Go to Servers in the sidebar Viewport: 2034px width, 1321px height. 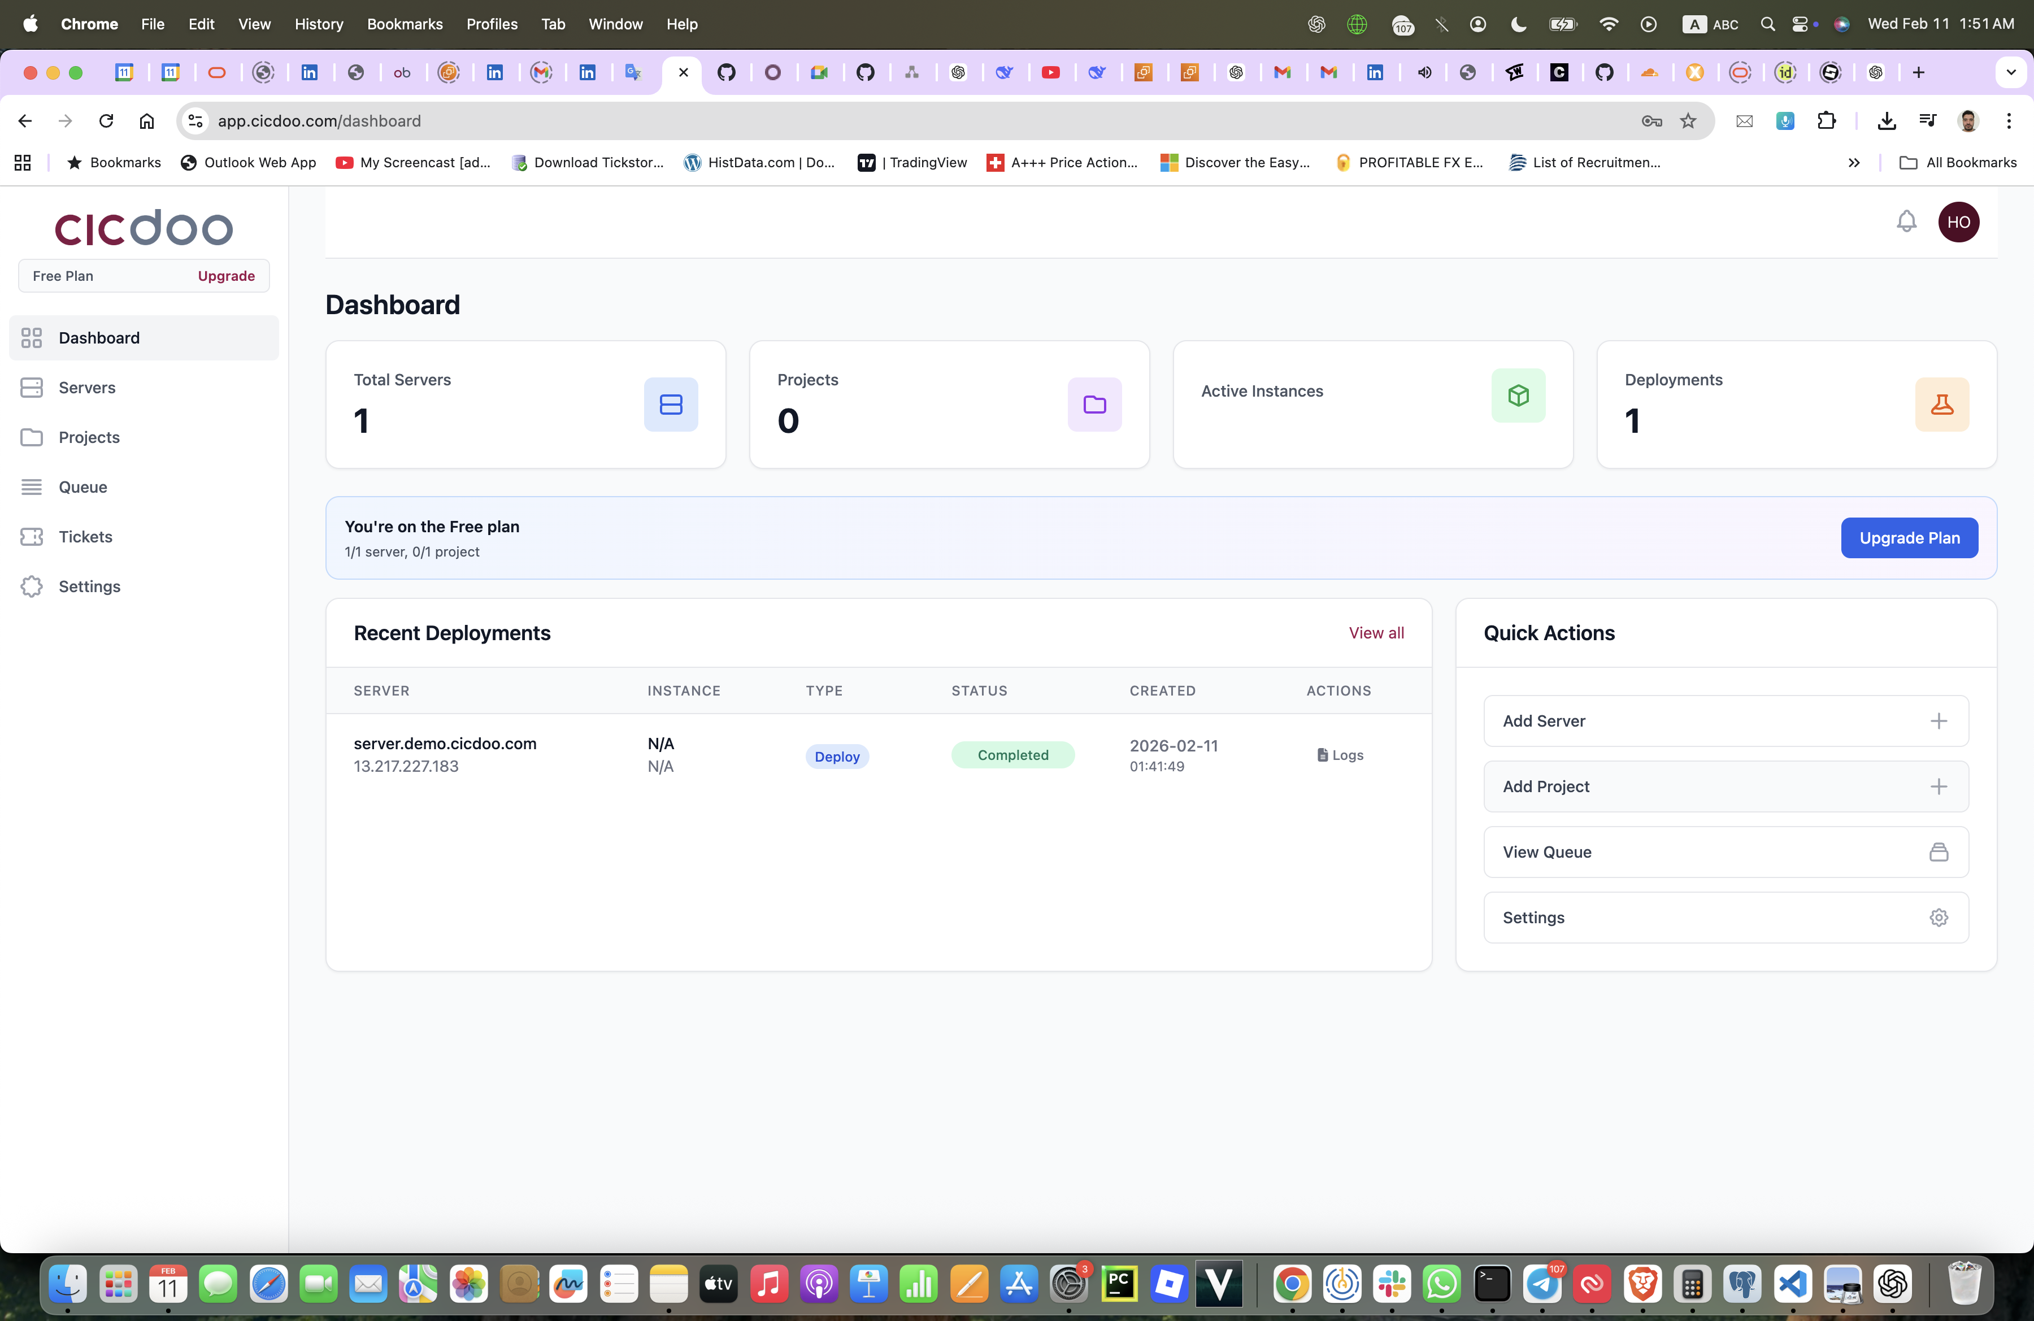pyautogui.click(x=87, y=388)
